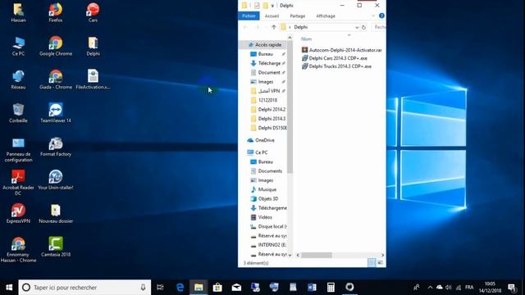525x295 pixels.
Task: Open the Réseau desktop icon
Action: tap(18, 79)
